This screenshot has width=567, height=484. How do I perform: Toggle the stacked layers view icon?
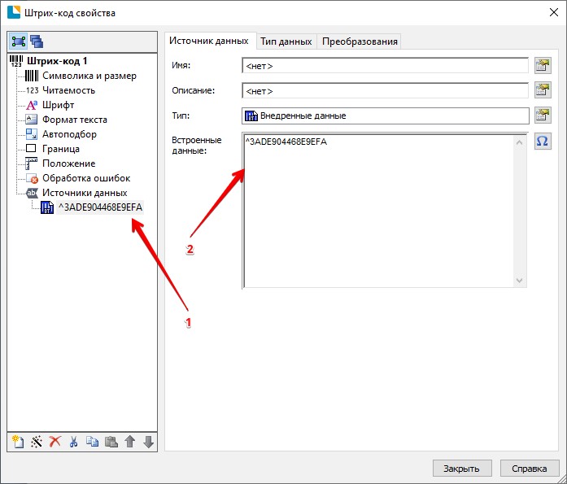click(37, 41)
